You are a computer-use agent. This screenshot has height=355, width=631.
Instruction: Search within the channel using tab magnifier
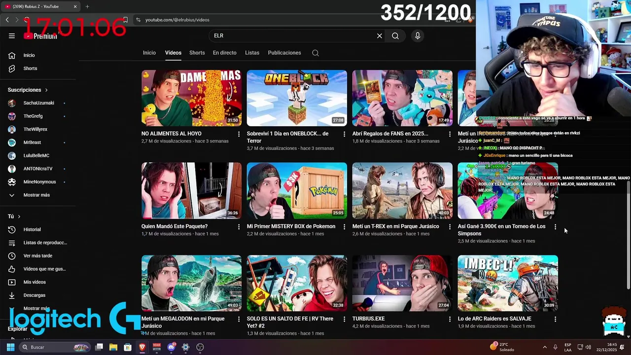315,53
